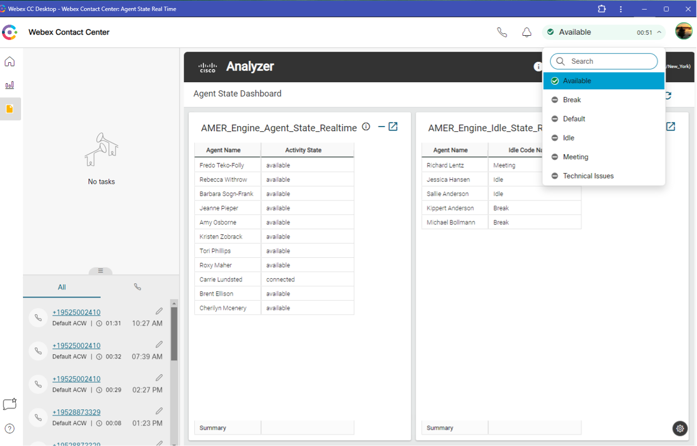Select the Kippert Anderson row
The height and width of the screenshot is (446, 697).
point(501,208)
